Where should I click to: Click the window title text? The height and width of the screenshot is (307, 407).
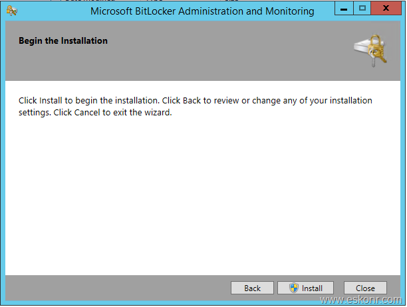[x=202, y=11]
